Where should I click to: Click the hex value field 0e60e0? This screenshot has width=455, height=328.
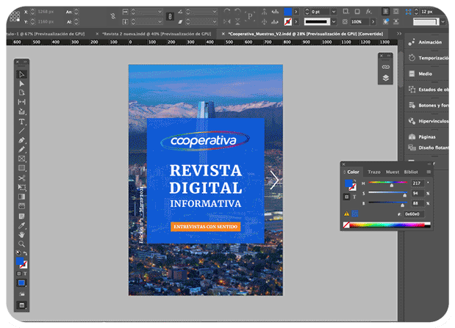tap(413, 214)
